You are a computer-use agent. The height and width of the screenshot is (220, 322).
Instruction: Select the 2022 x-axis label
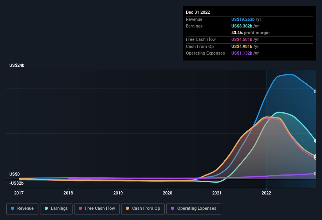(266, 193)
